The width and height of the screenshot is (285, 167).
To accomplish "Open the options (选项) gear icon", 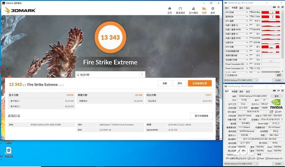I will pos(213,10).
